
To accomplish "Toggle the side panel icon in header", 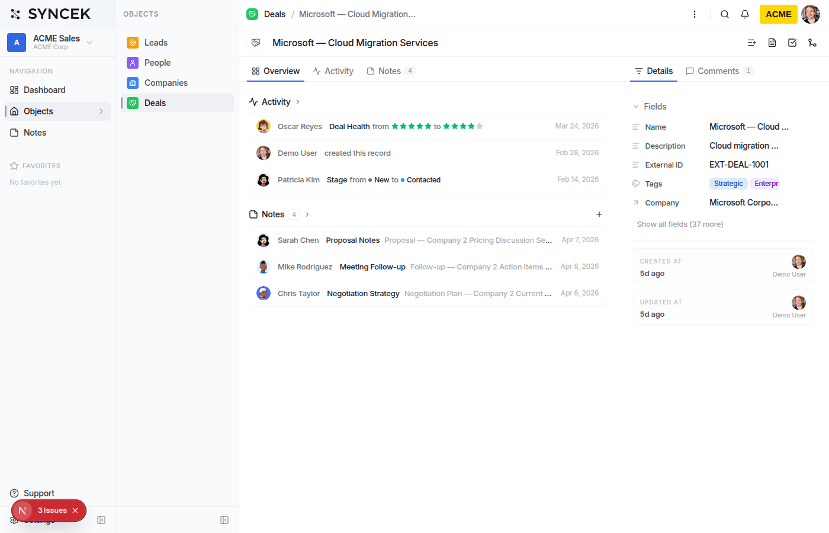I will [x=752, y=43].
